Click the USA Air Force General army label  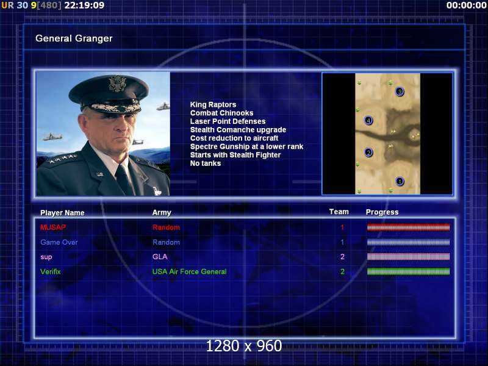189,271
